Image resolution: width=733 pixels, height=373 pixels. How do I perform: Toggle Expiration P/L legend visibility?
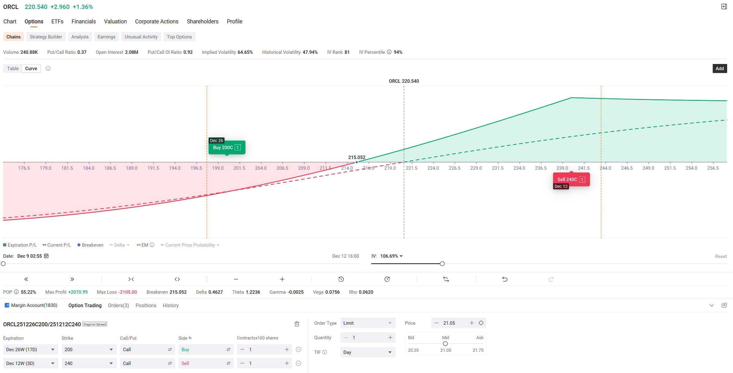(x=20, y=245)
